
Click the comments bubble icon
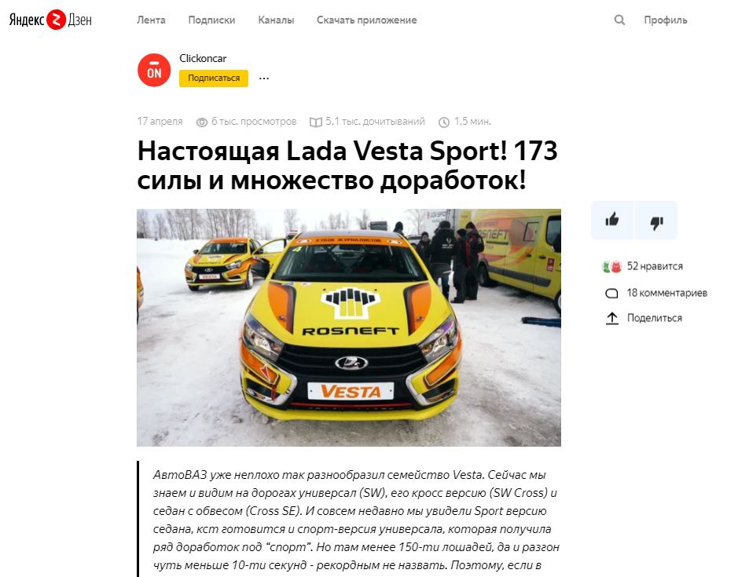pyautogui.click(x=611, y=293)
